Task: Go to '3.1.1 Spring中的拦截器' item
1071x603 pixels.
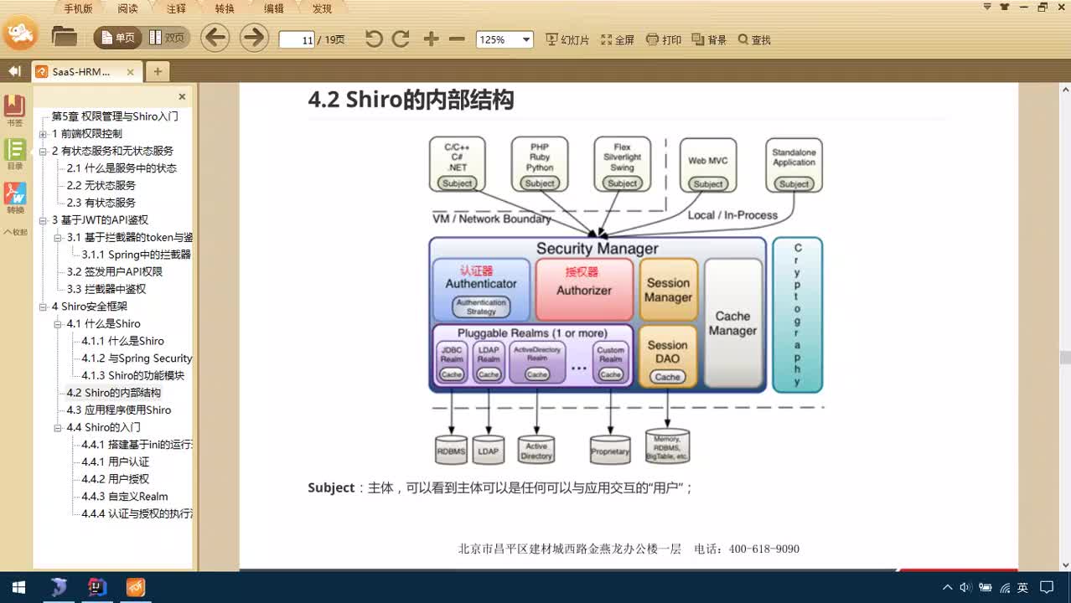Action: [x=137, y=255]
